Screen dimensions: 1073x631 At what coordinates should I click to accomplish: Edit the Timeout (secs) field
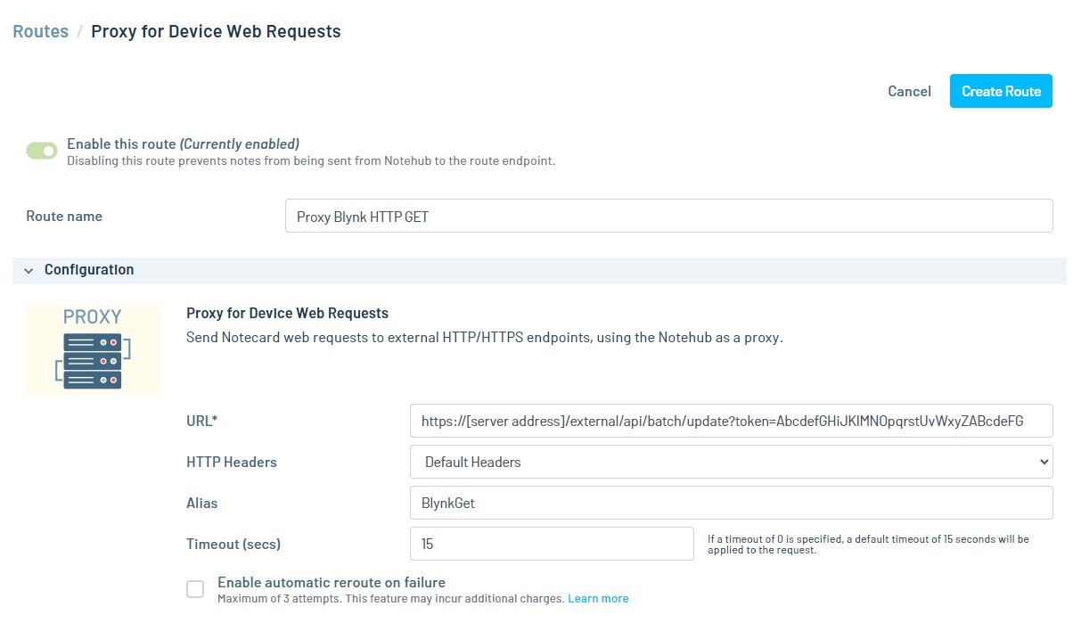tap(552, 544)
